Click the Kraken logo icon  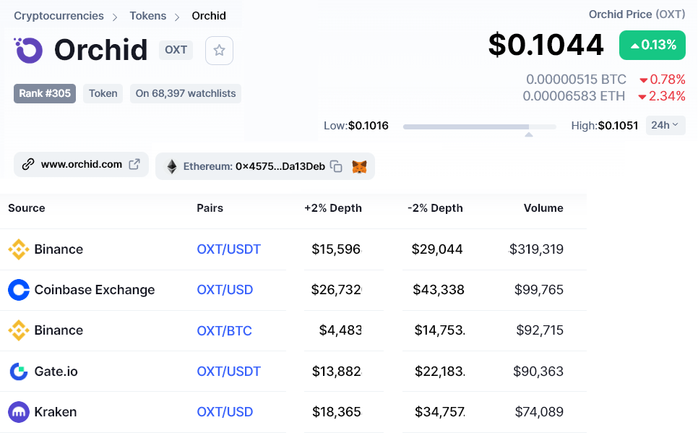tap(19, 412)
